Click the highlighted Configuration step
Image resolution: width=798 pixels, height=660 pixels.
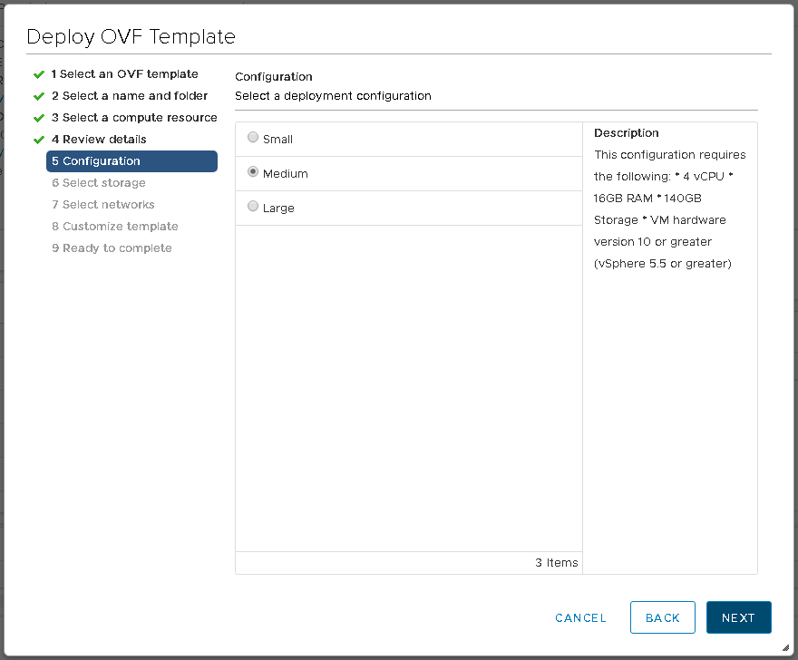pyautogui.click(x=131, y=161)
